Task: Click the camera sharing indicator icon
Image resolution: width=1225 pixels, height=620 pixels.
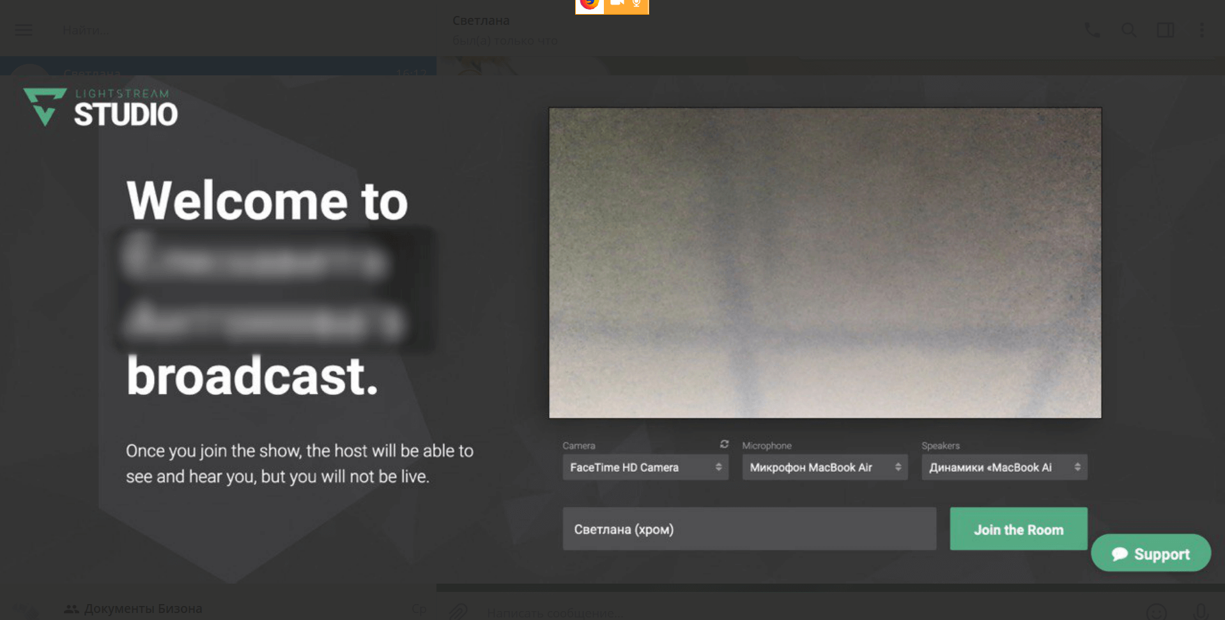Action: (x=617, y=4)
